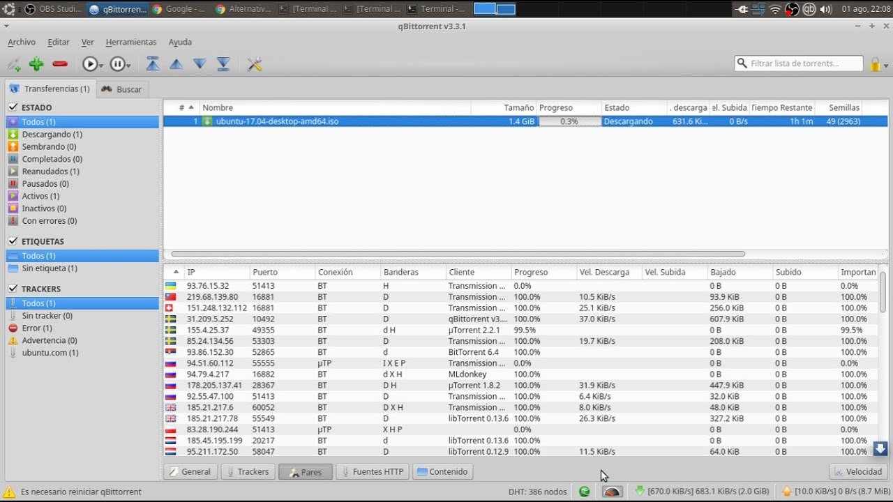Screen dimensions: 893x502
Task: Open the Trackers properties tab
Action: click(247, 472)
